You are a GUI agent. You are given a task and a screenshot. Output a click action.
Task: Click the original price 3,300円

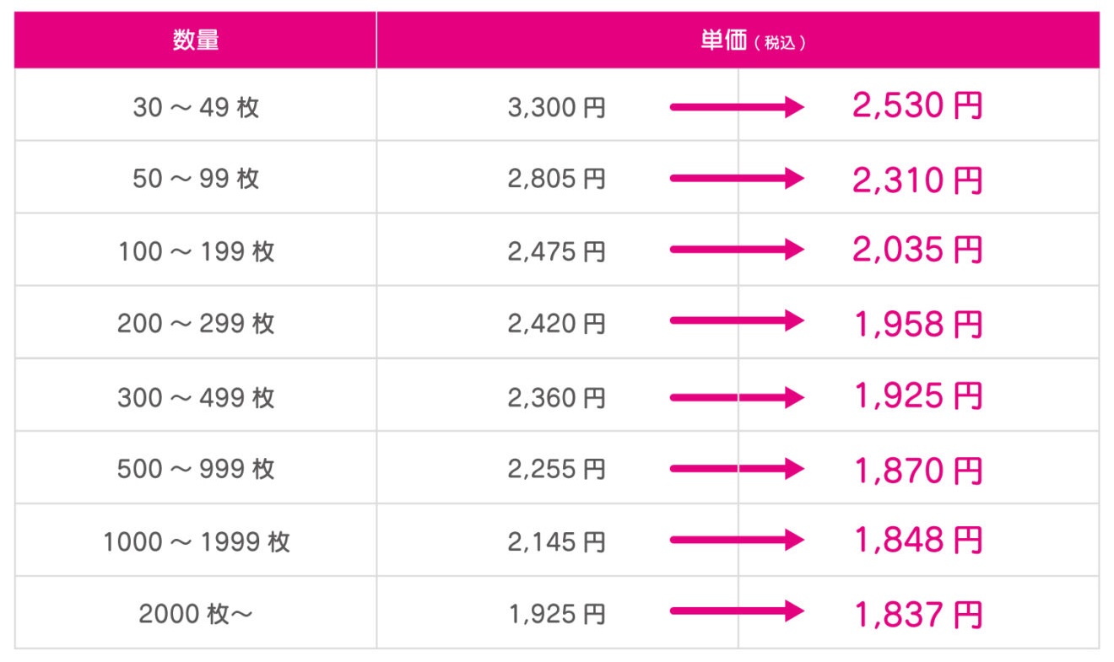pyautogui.click(x=557, y=107)
